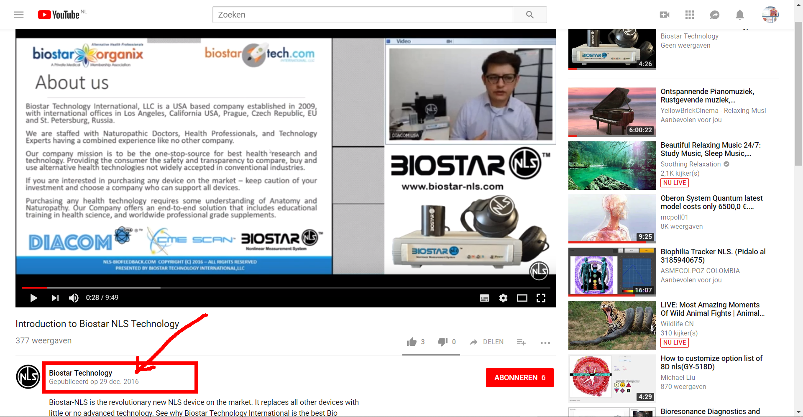Open player settings gear
803x417 pixels.
[503, 298]
